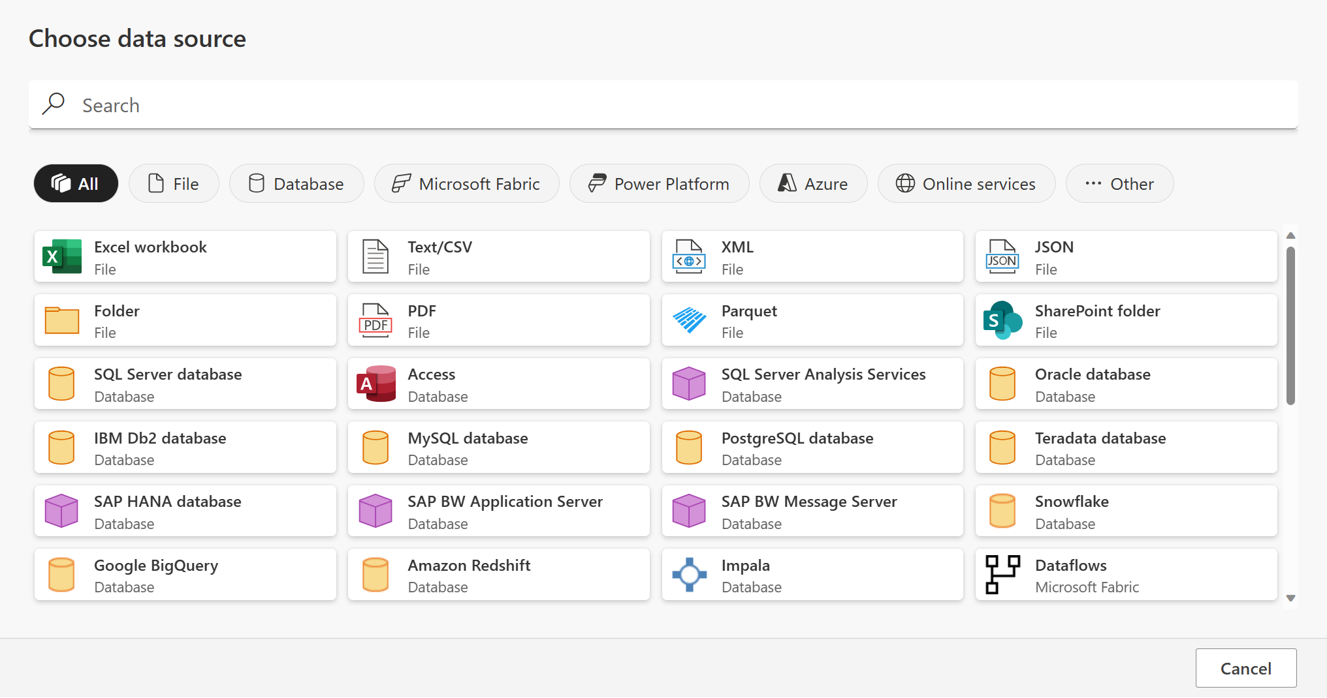
Task: Switch to the Microsoft Fabric tab
Action: point(466,183)
